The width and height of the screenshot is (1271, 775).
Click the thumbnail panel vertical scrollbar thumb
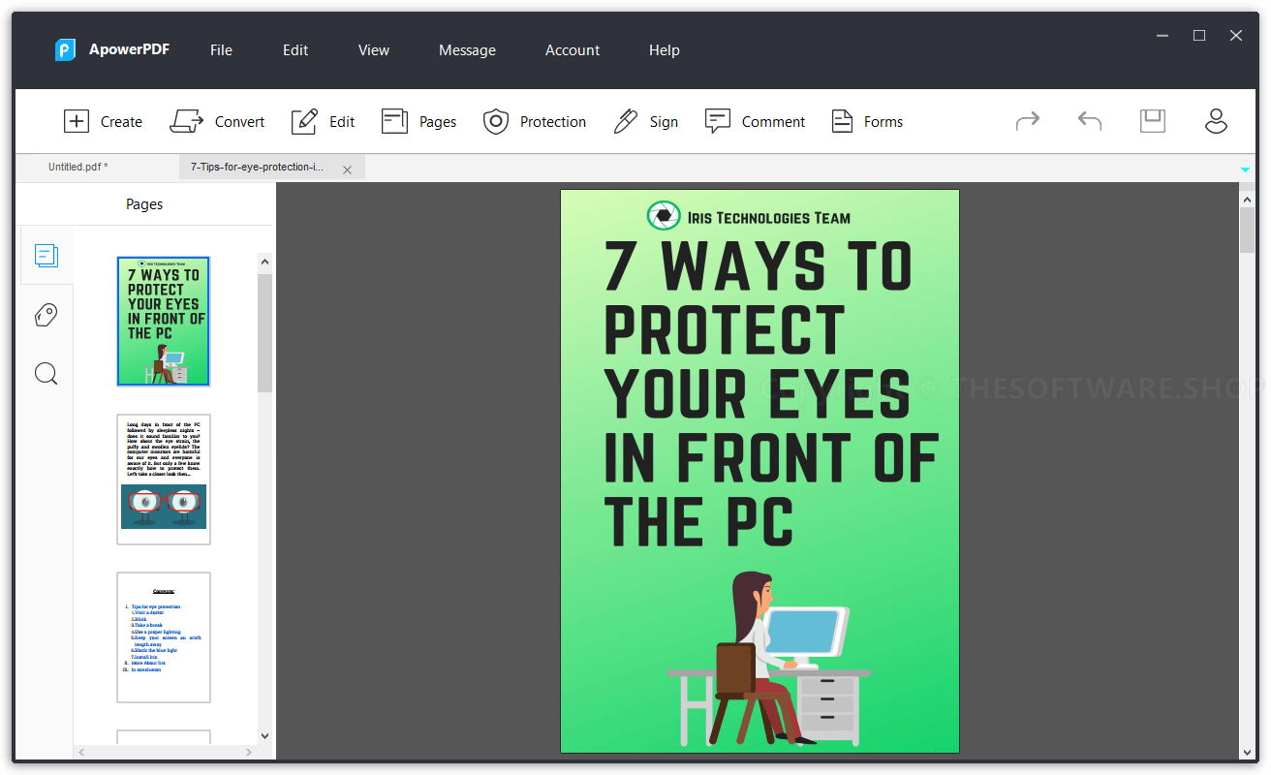coord(265,332)
